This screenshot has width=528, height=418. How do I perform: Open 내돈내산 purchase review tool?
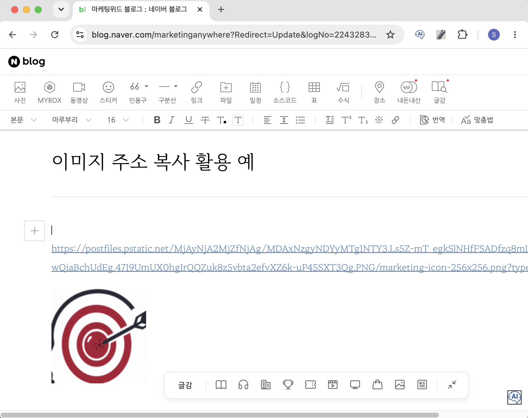(x=409, y=92)
